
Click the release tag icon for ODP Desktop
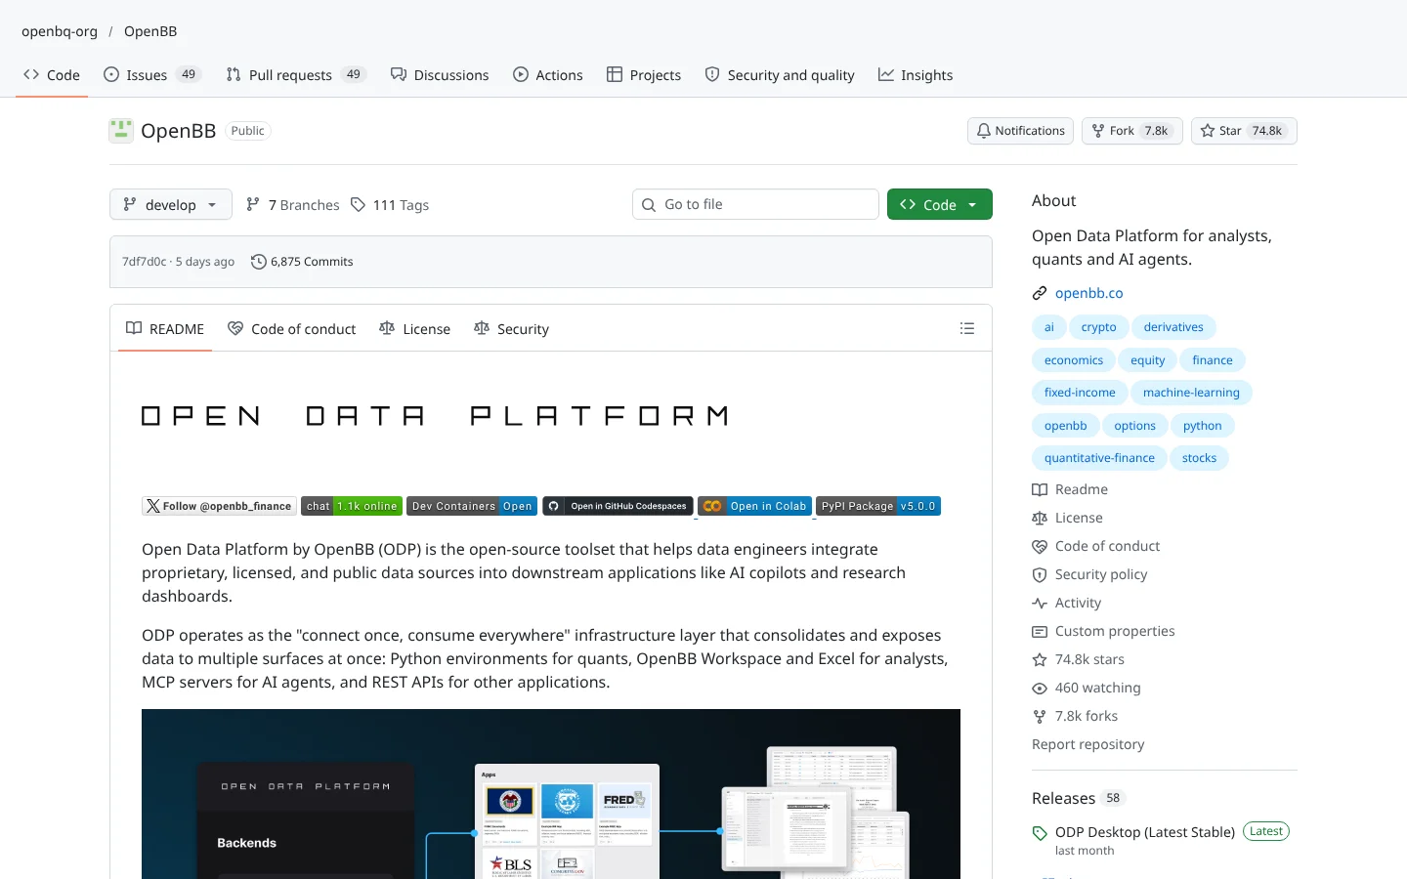tap(1040, 833)
